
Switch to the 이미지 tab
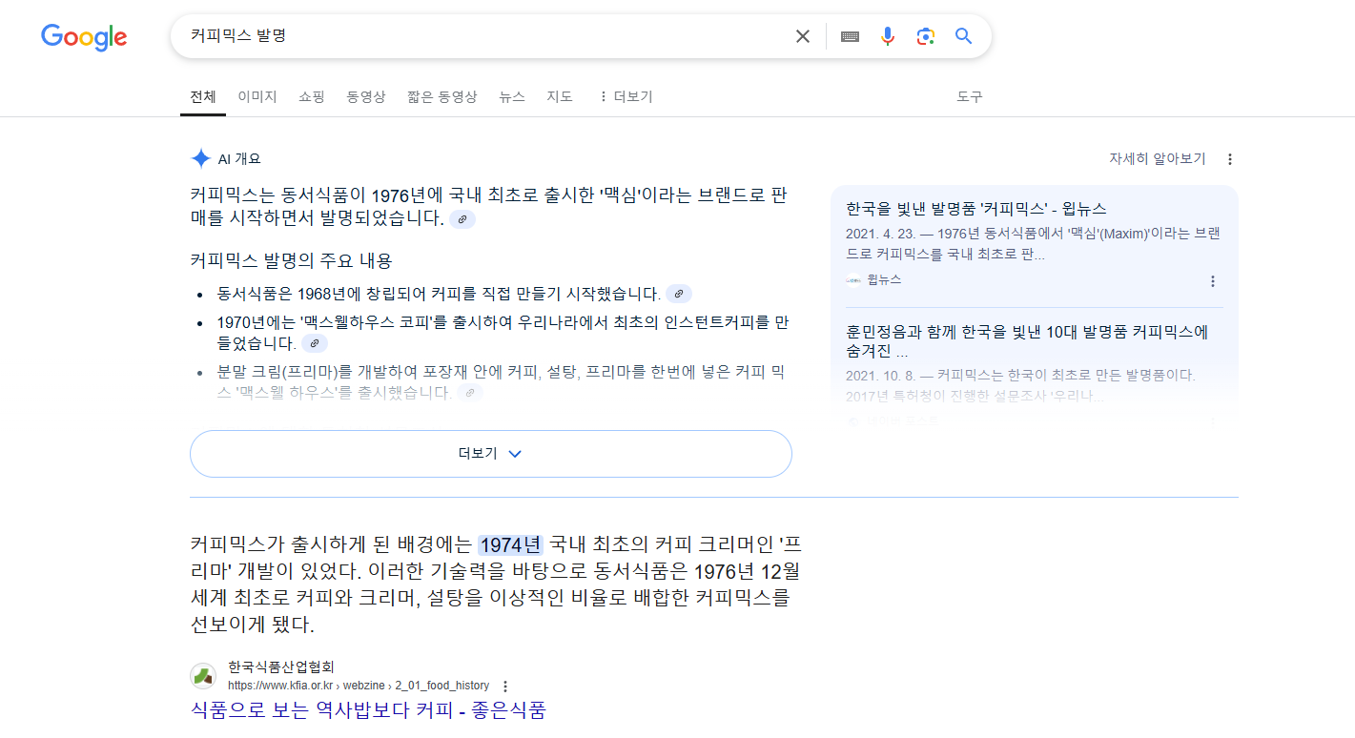click(257, 96)
